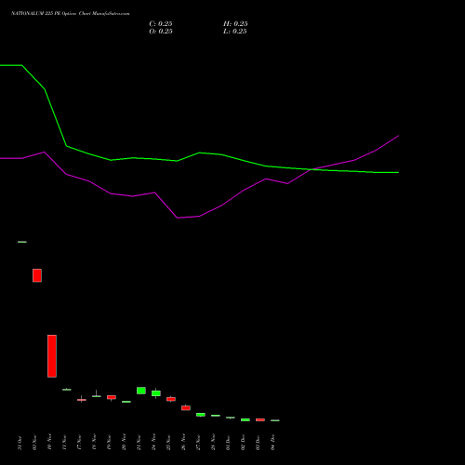Click the green candle above 21 Nov
This screenshot has height=465, width=465.
[141, 391]
